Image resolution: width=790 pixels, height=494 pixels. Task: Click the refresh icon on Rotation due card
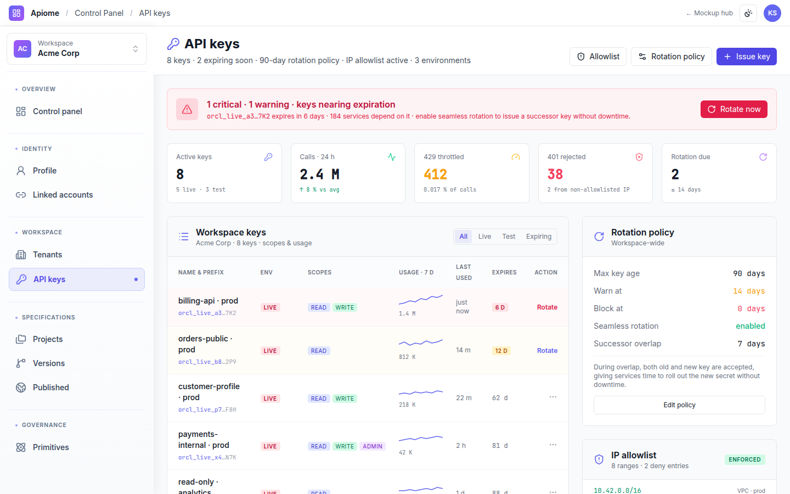[x=763, y=157]
